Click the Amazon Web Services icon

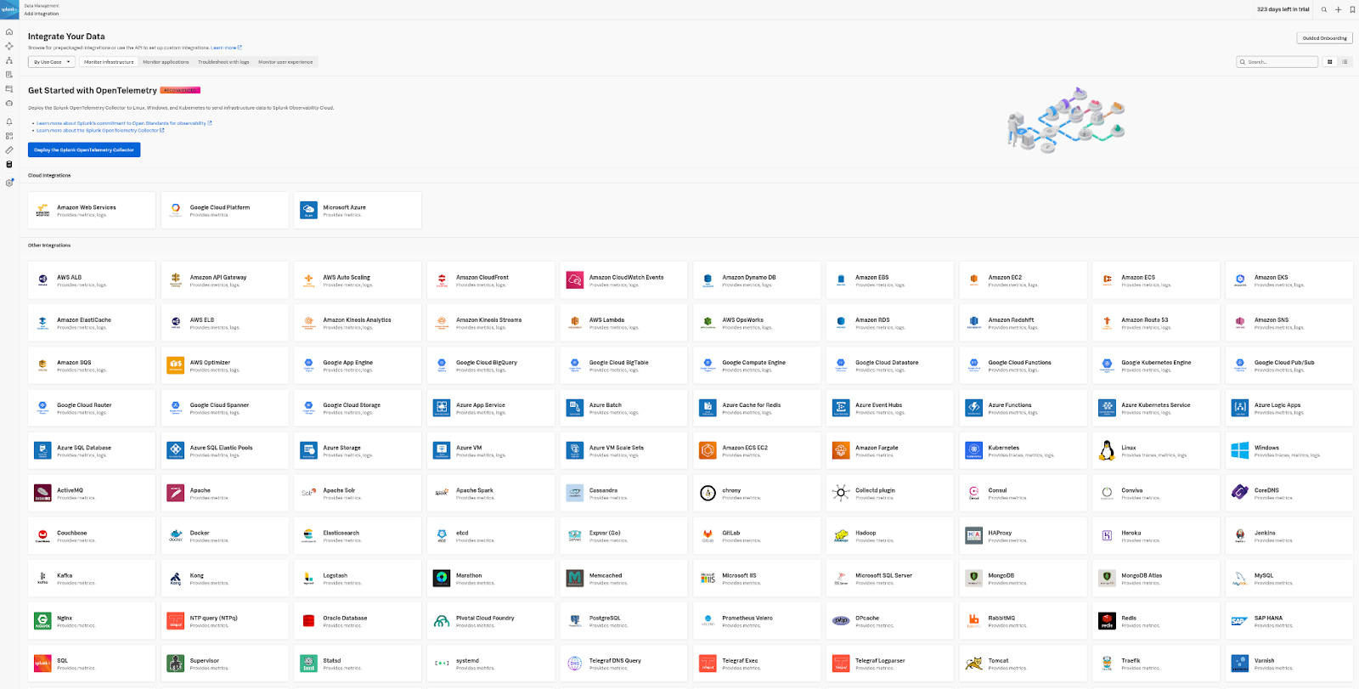pyautogui.click(x=42, y=211)
